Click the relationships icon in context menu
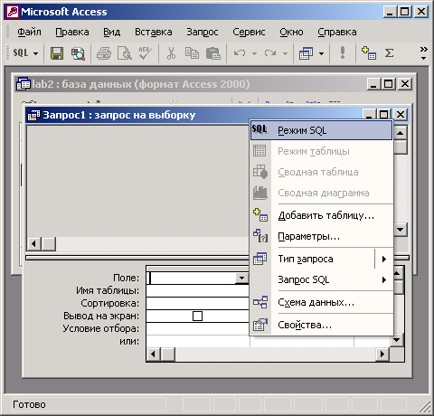The width and height of the screenshot is (434, 416). 260,302
